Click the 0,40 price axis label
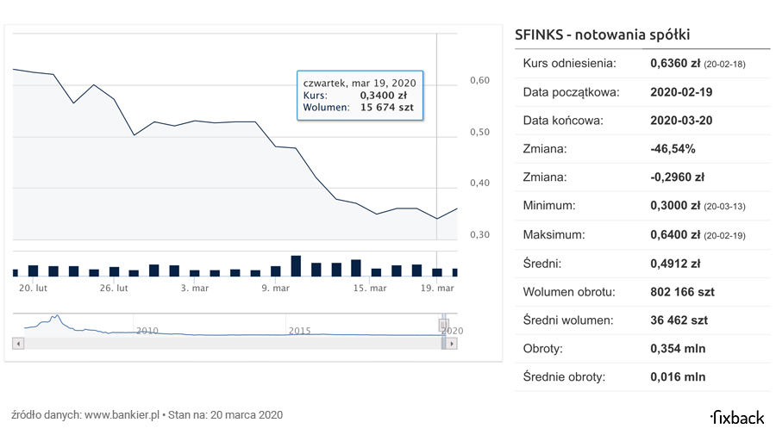 479,183
